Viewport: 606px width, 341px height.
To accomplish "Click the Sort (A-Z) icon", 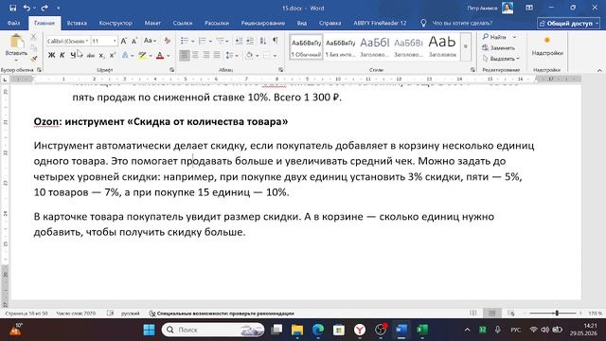I will point(263,41).
